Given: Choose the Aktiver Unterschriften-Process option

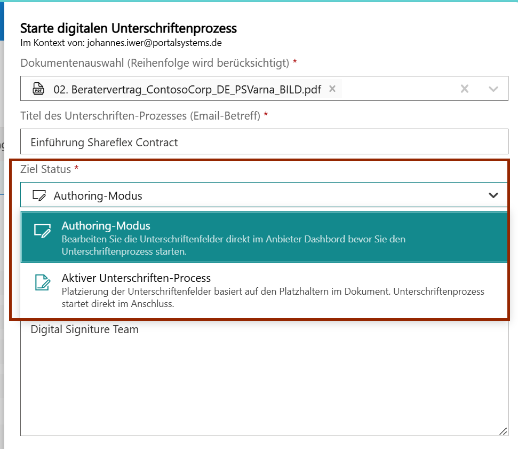Looking at the screenshot, I should [136, 278].
